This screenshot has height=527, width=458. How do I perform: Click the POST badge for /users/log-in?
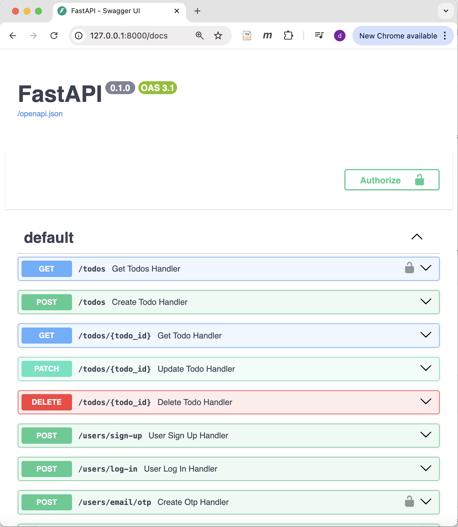coord(47,469)
